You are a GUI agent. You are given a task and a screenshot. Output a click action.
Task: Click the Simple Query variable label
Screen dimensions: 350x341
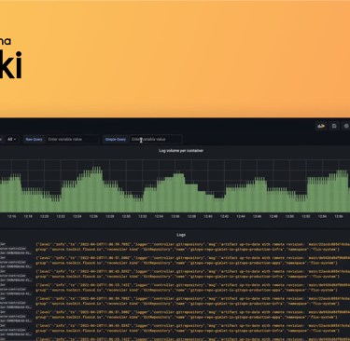116,140
